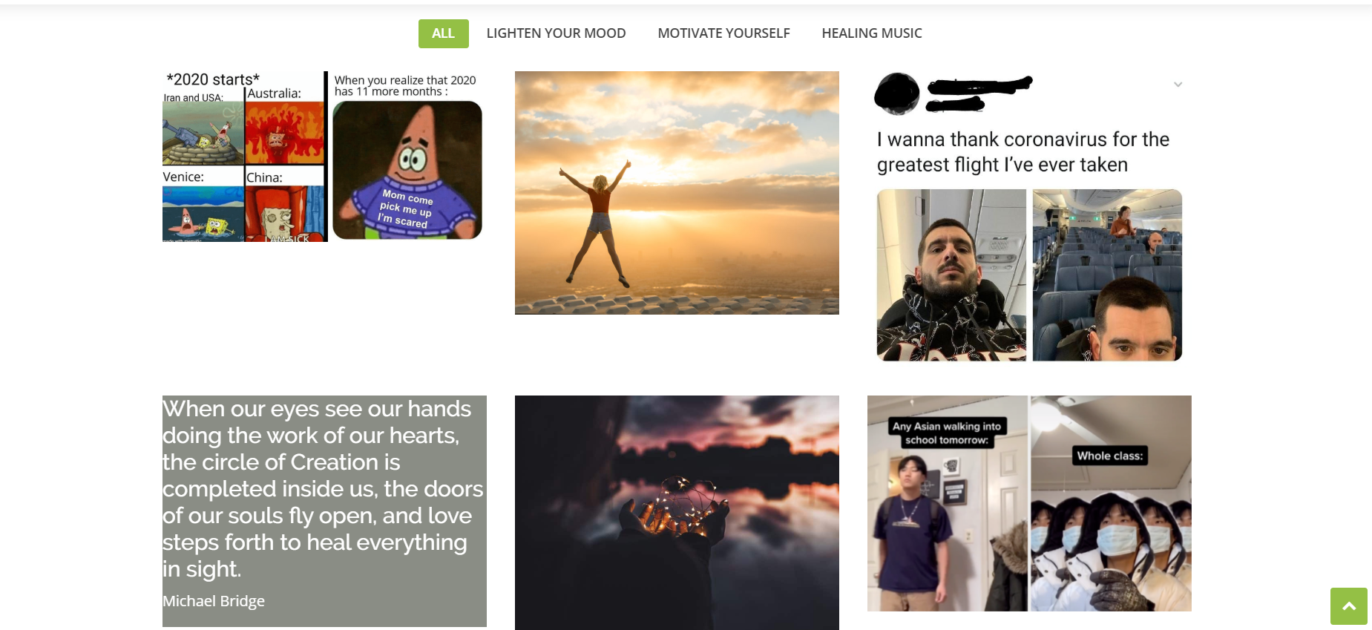Click the empty airplane seats photo
This screenshot has height=630, width=1372.
tap(1107, 275)
